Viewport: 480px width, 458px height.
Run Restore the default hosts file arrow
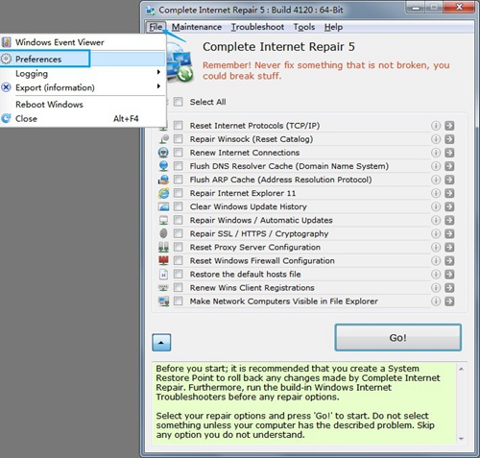pos(449,274)
